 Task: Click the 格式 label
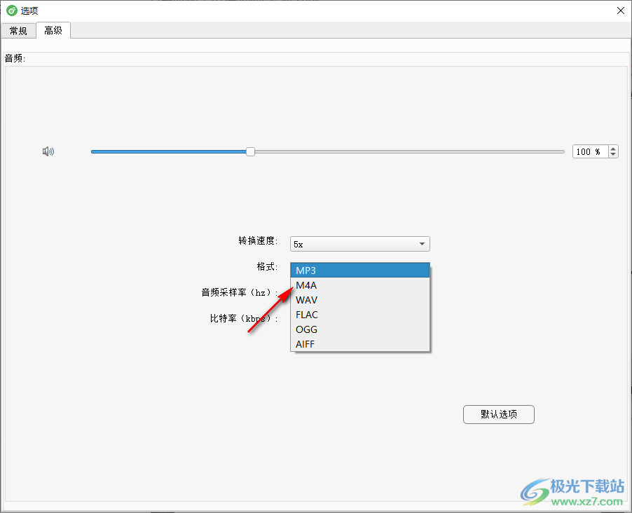[267, 266]
